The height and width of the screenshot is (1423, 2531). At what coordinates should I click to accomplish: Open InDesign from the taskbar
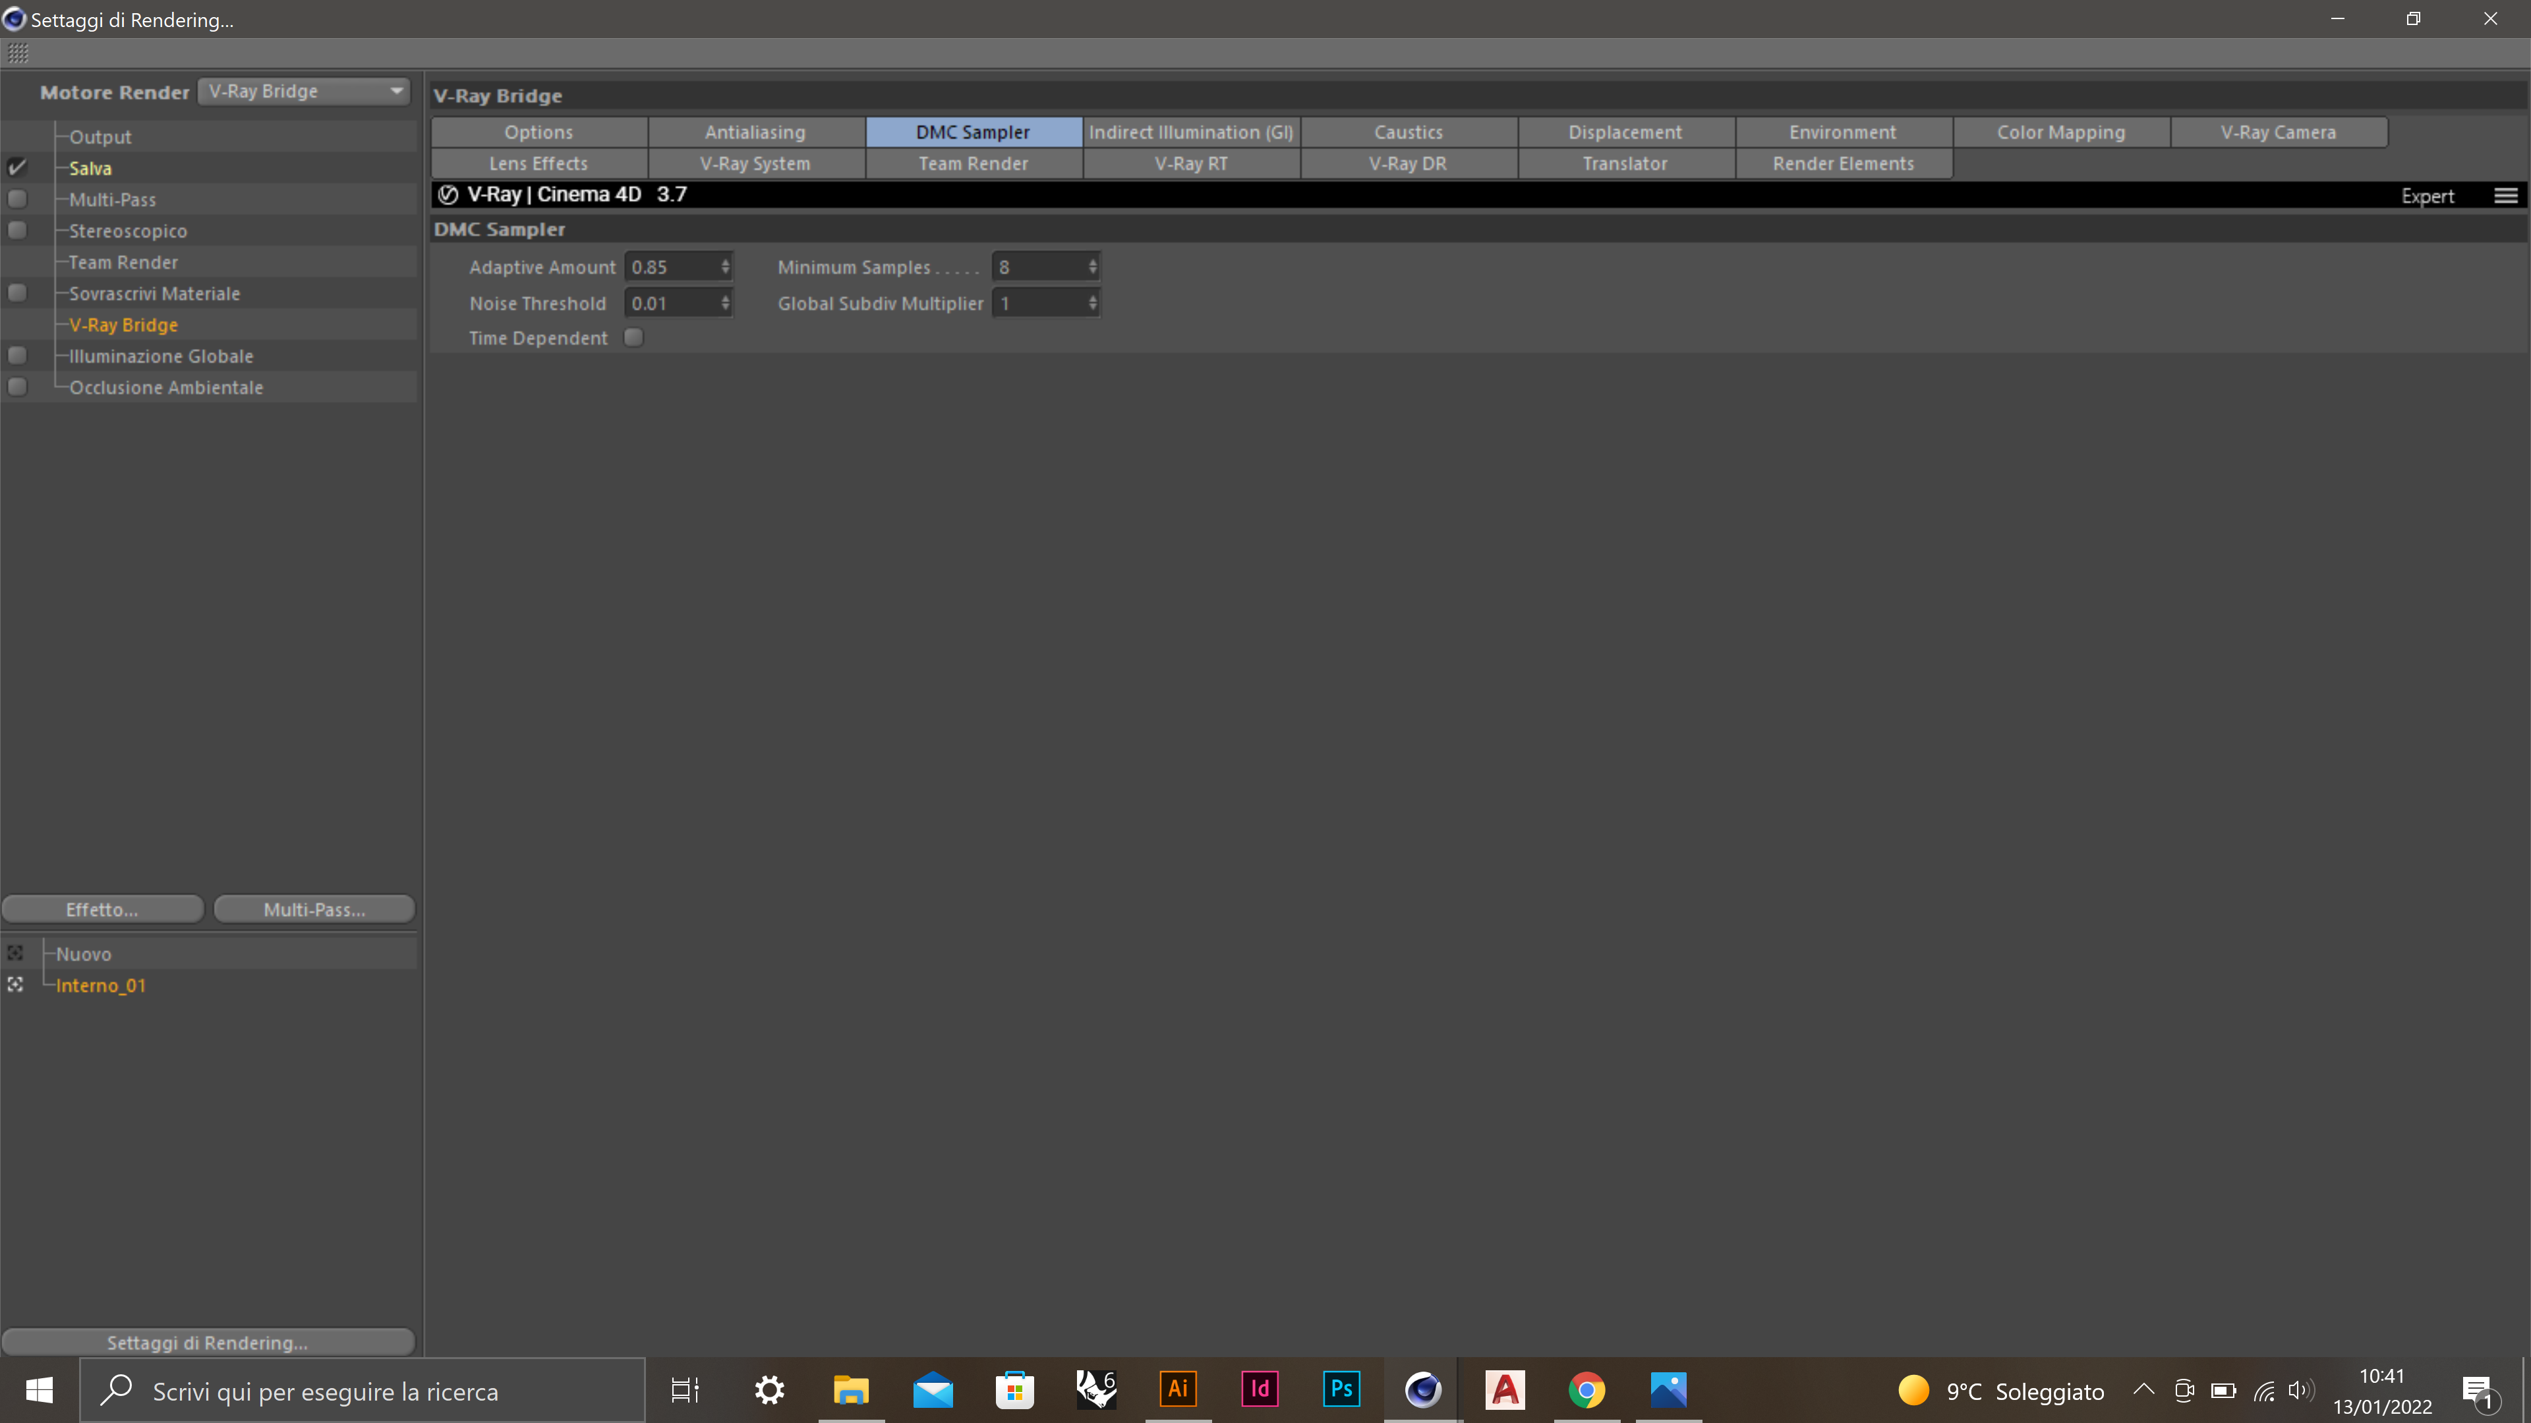tap(1260, 1389)
